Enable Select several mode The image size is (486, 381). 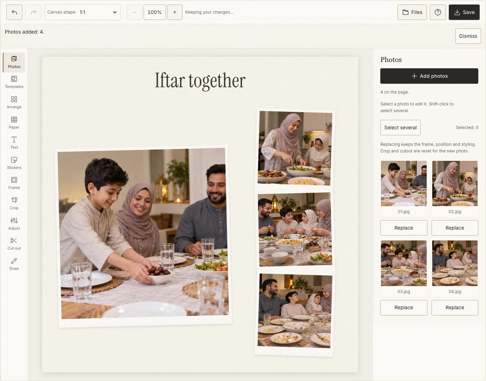pos(401,128)
